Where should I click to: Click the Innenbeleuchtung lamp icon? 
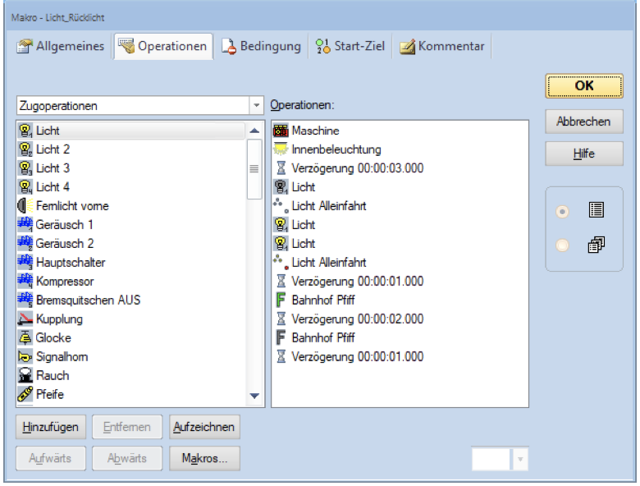pyautogui.click(x=281, y=149)
